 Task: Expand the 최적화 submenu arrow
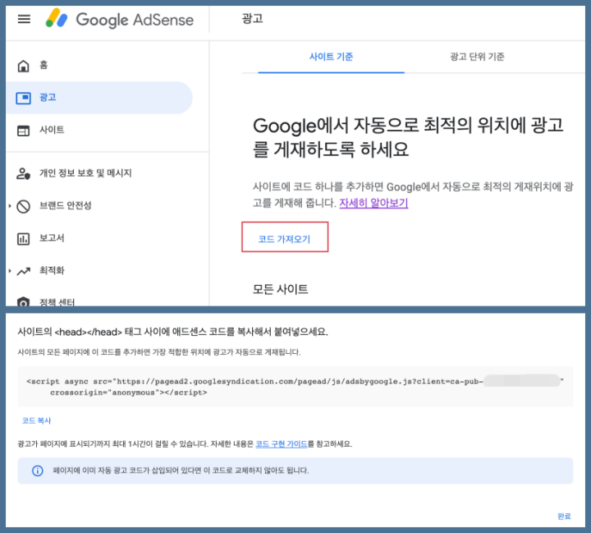coord(10,271)
